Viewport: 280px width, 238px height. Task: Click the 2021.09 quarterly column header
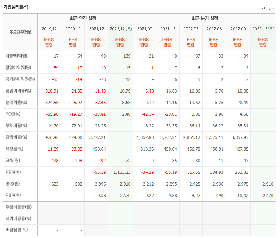(x=144, y=29)
